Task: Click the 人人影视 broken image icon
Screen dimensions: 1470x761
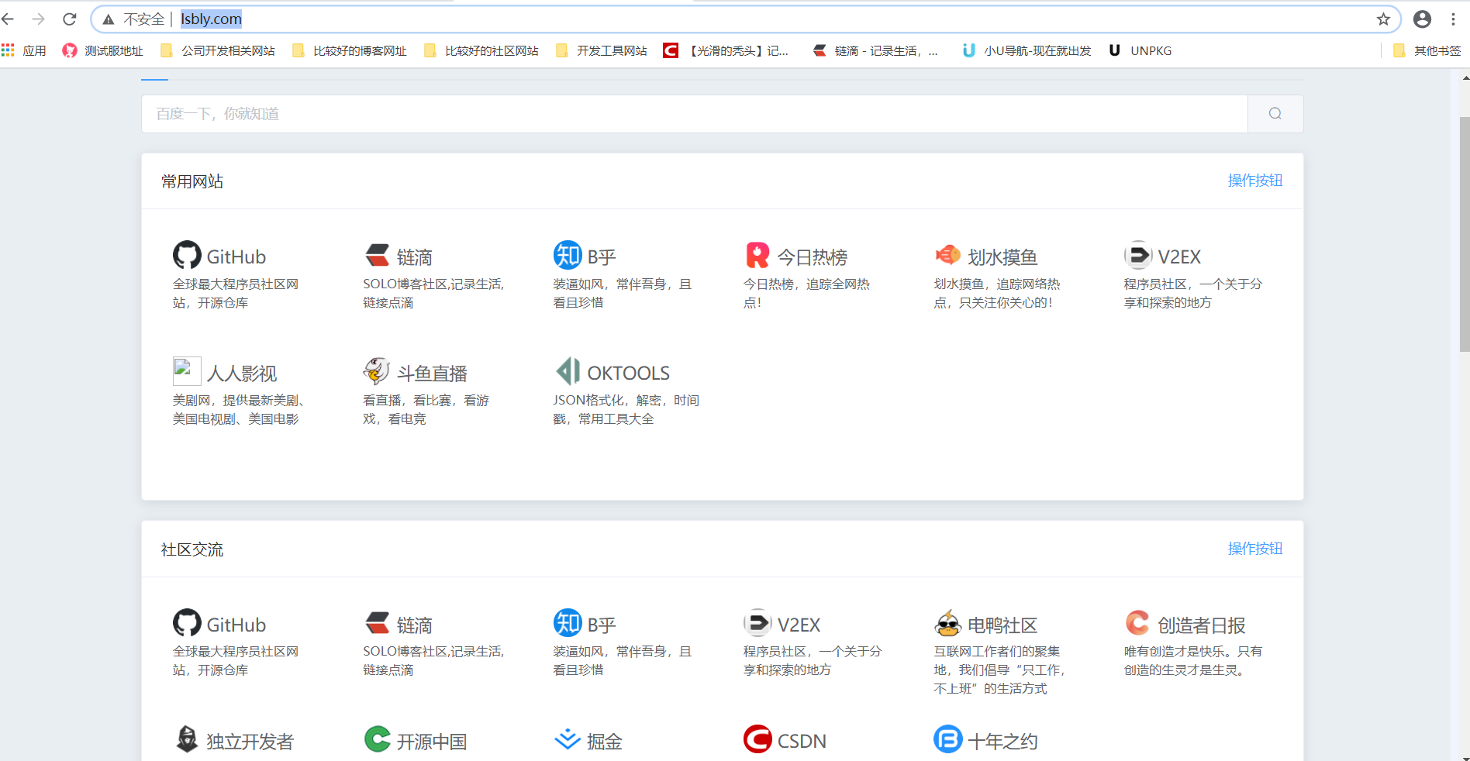Action: coord(187,370)
